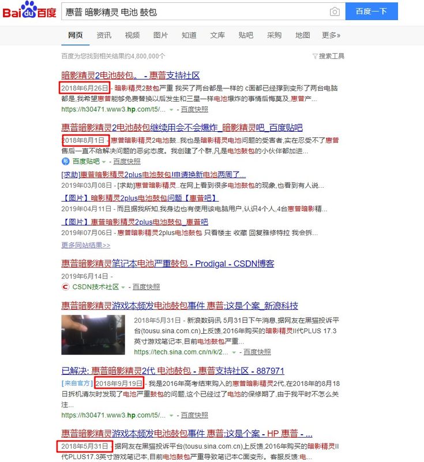Screen dimensions: 424x462
Task: Open the 暗影精灵2电池鼓包 HP support result
Action: coord(130,75)
